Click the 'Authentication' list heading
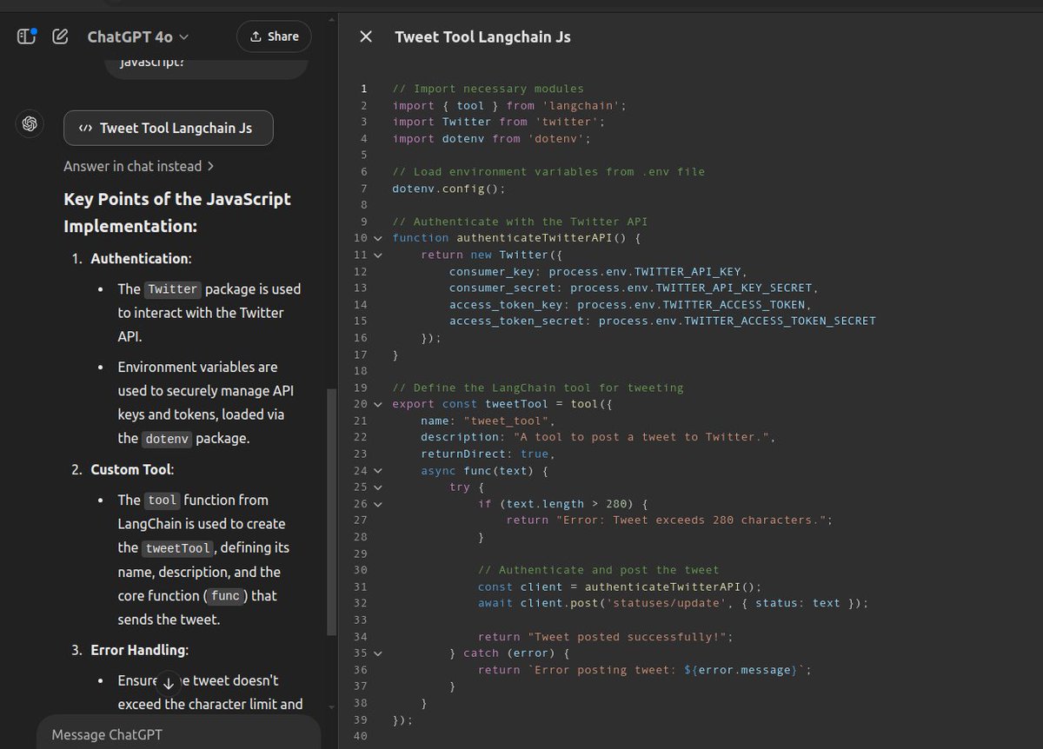The image size is (1043, 749). 141,259
